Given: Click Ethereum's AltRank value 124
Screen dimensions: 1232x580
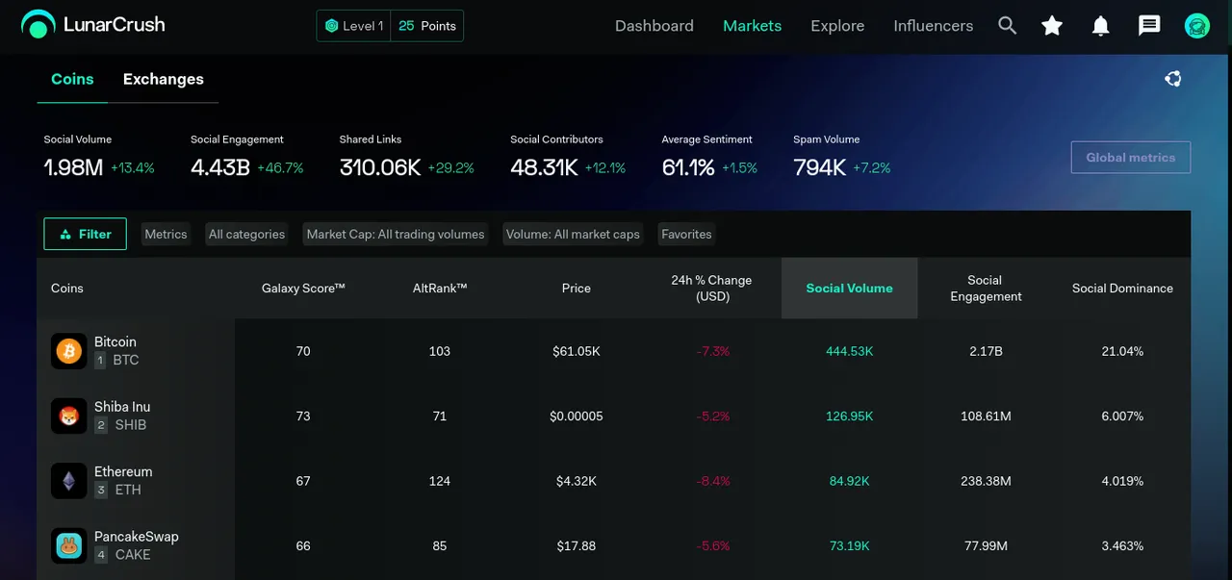Looking at the screenshot, I should tap(440, 481).
